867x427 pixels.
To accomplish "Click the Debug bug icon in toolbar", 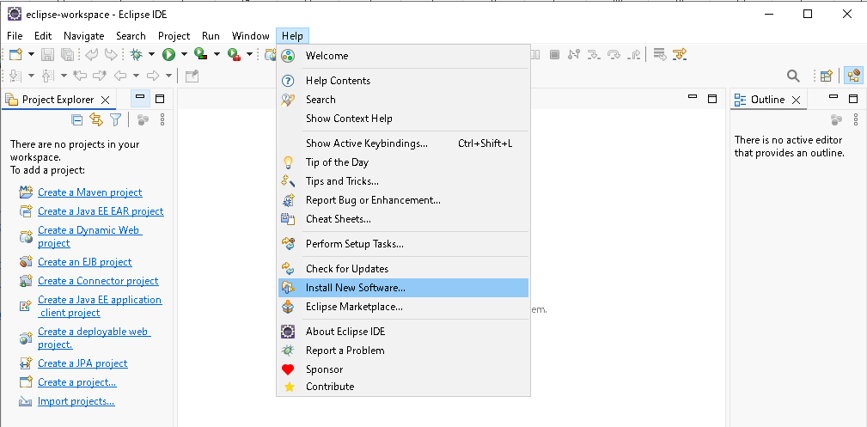I will point(135,54).
